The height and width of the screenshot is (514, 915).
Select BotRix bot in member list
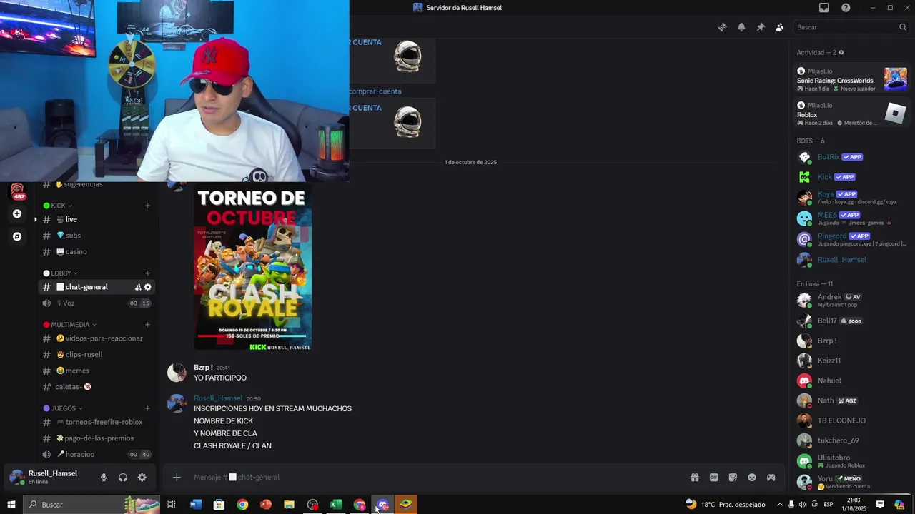point(852,157)
